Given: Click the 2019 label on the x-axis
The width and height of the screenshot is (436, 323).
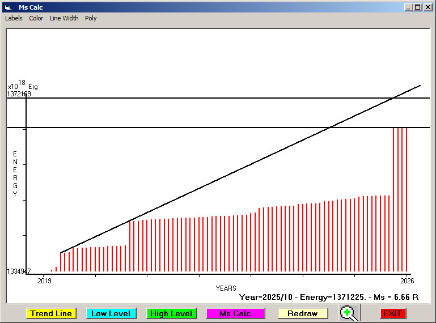Looking at the screenshot, I should 44,280.
